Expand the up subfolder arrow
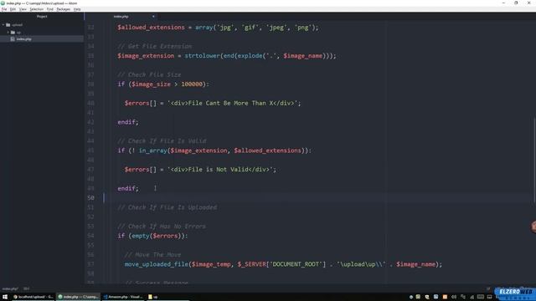The image size is (536, 301). click(x=8, y=33)
